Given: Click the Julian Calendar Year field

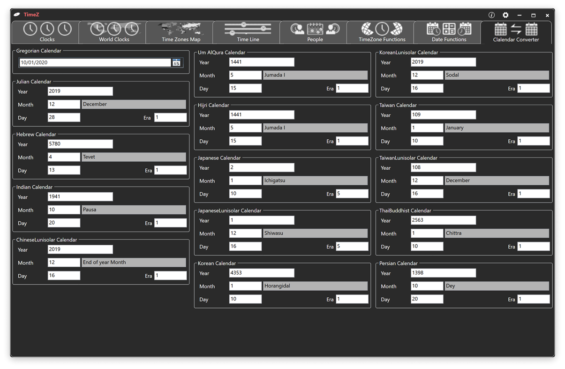Looking at the screenshot, I should pyautogui.click(x=80, y=91).
